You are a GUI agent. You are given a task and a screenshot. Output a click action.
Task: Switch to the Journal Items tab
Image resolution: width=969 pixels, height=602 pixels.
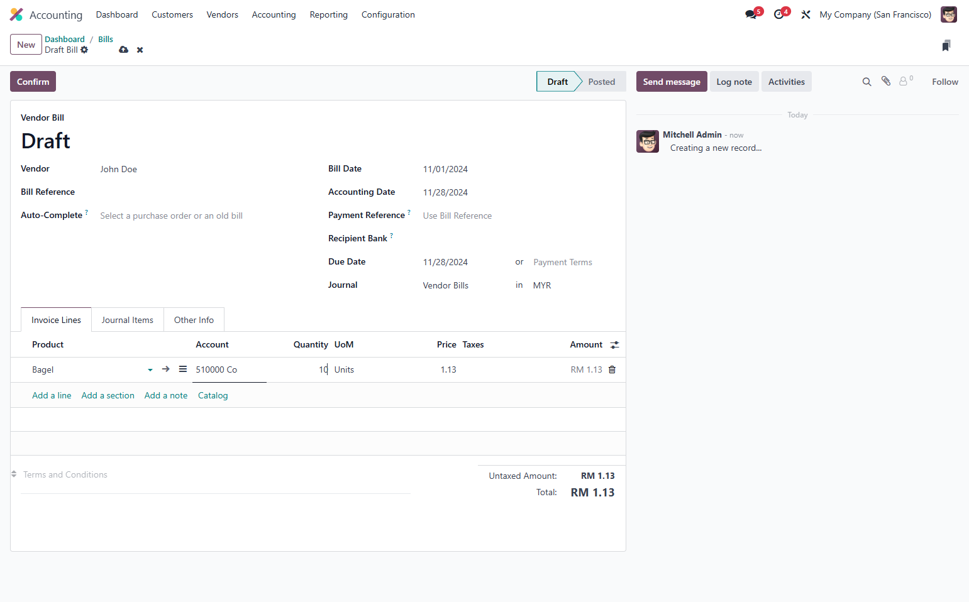[128, 320]
